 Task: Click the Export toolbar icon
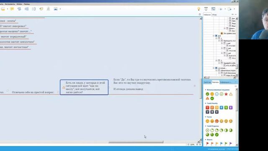coord(229,9)
